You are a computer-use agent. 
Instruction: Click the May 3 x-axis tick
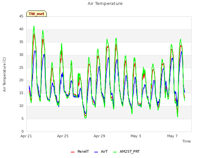click(x=136, y=136)
